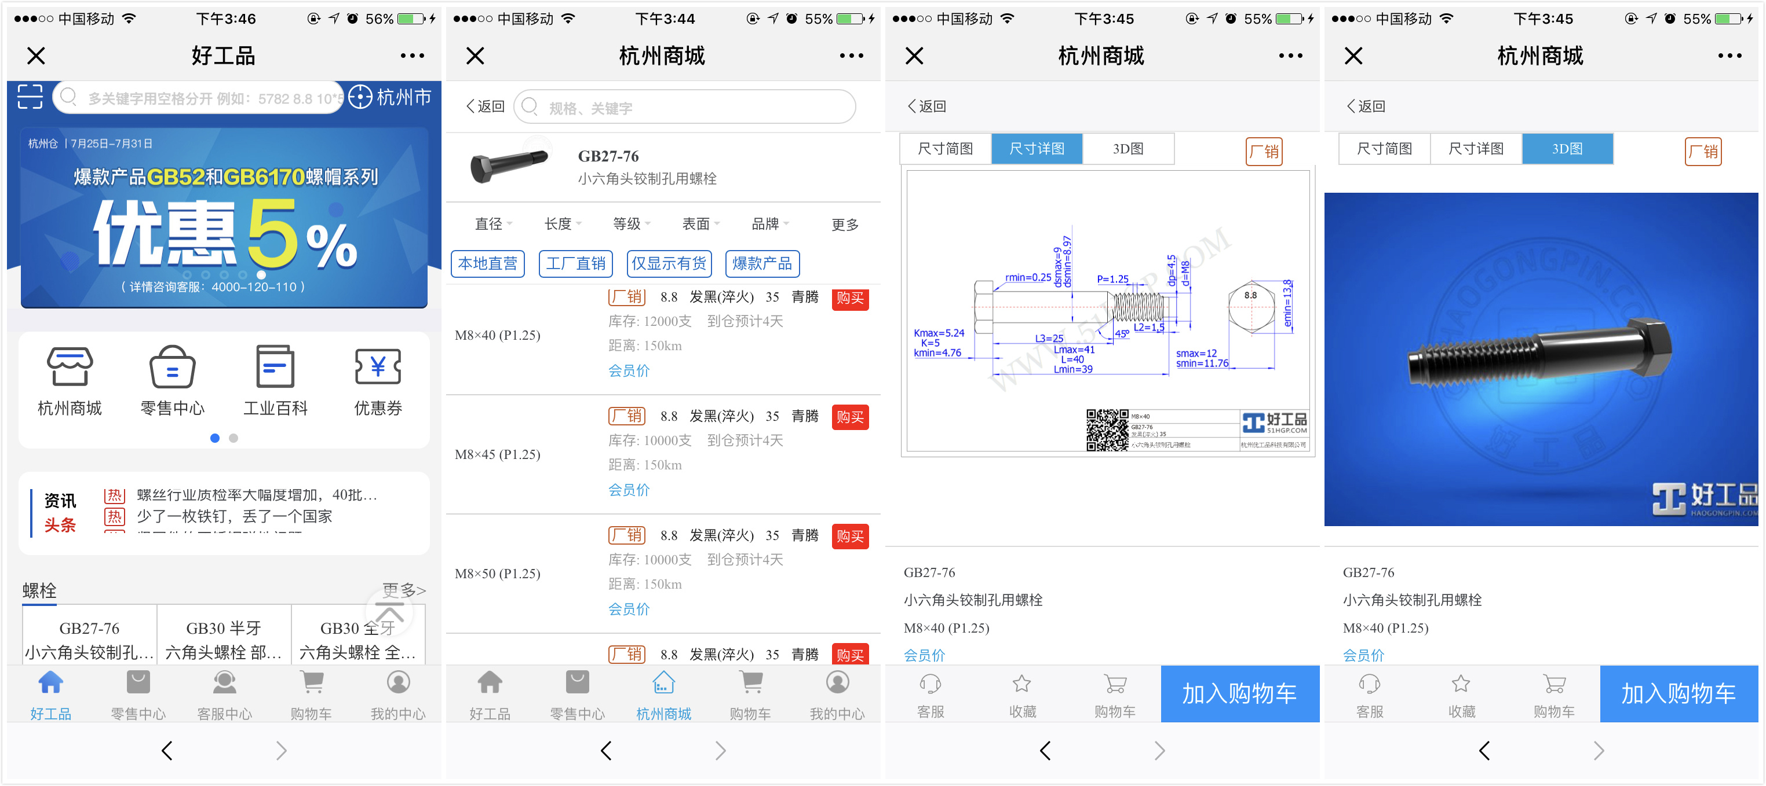Expand the 直径 filter dropdown

(493, 224)
